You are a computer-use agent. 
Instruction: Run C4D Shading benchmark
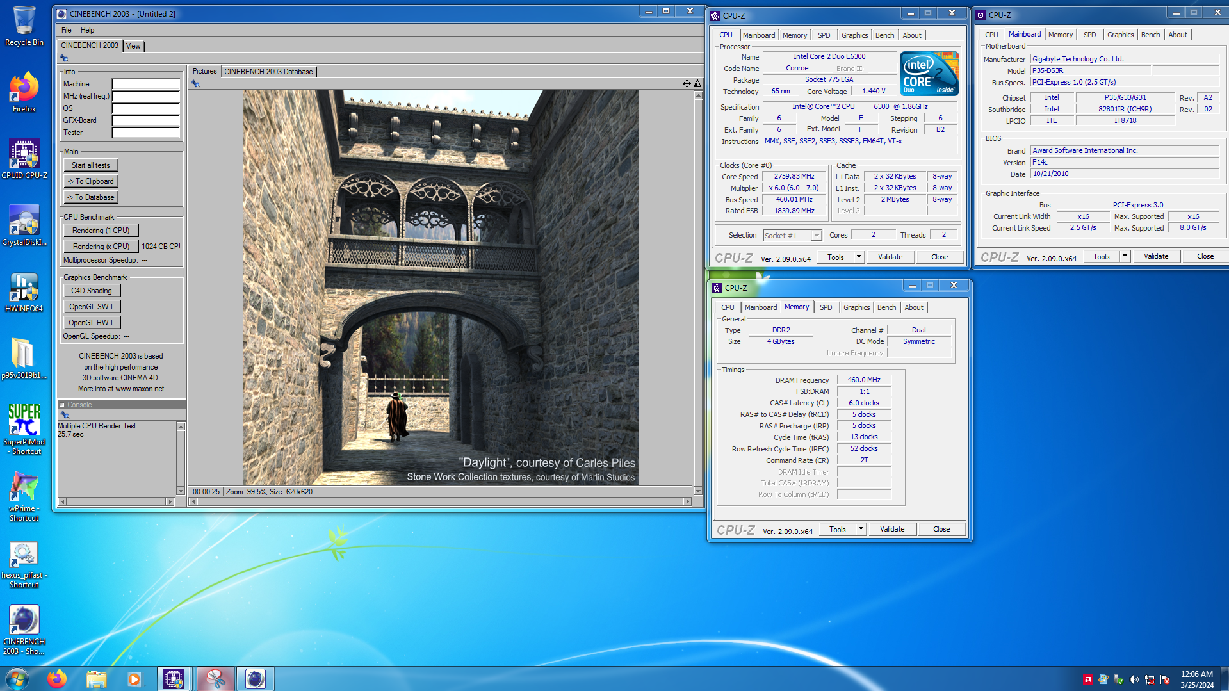(91, 291)
